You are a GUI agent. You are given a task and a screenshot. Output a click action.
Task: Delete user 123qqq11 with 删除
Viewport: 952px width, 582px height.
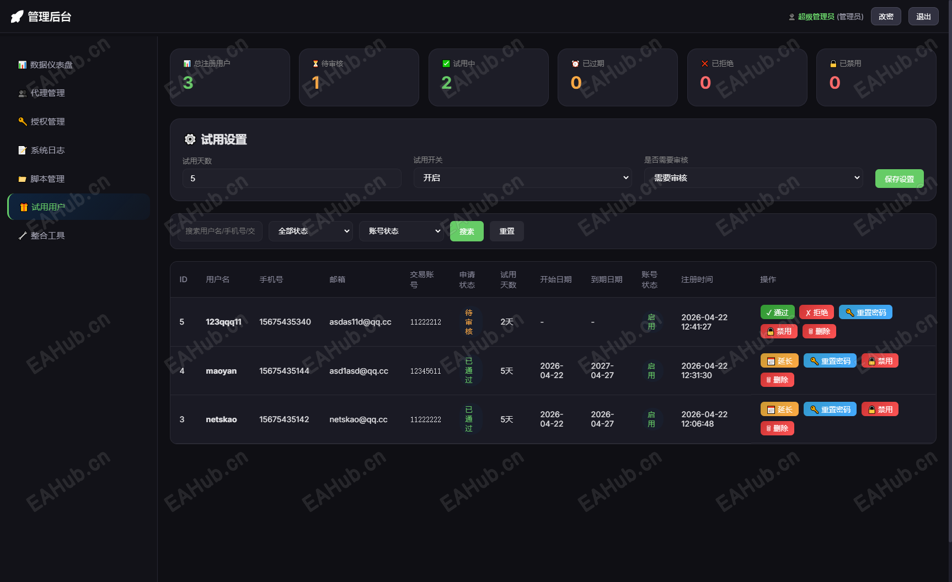pos(819,331)
